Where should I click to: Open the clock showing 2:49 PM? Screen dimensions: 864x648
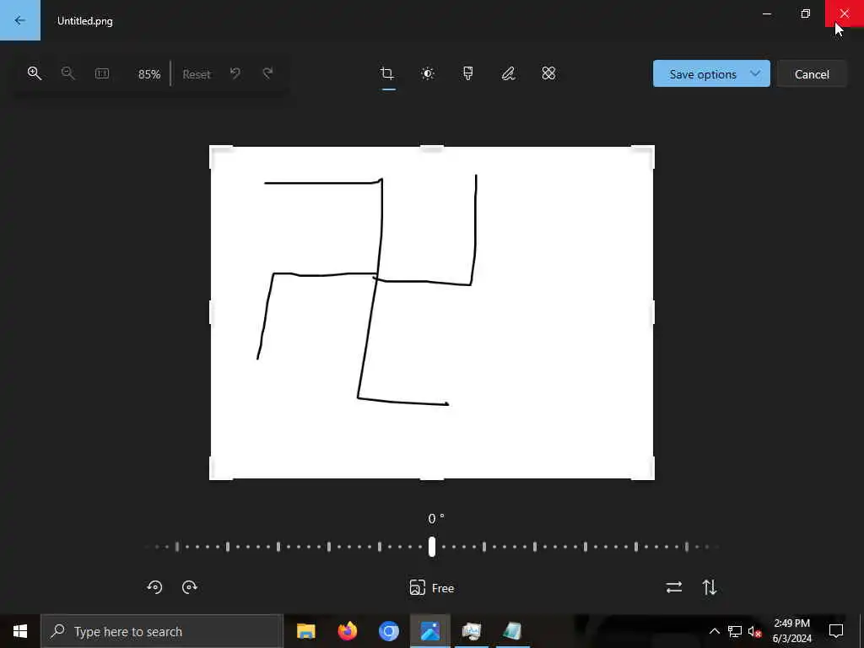click(x=791, y=631)
